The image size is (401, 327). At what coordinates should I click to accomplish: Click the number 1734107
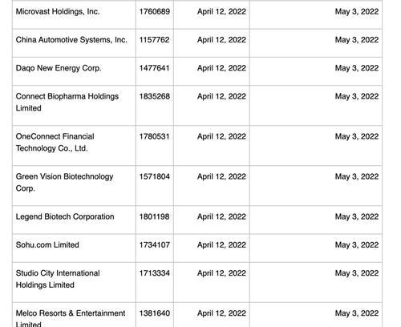coord(155,245)
